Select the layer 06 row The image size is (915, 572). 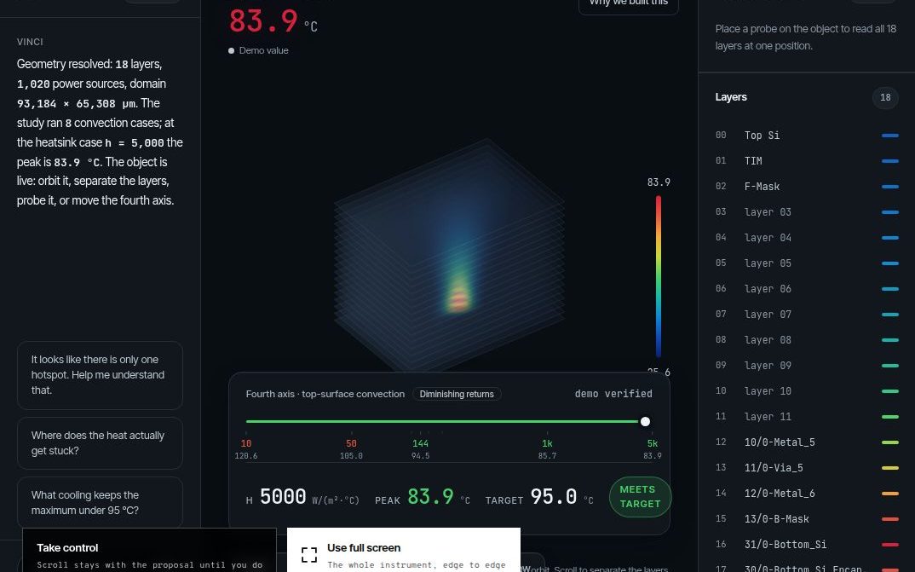click(x=807, y=289)
